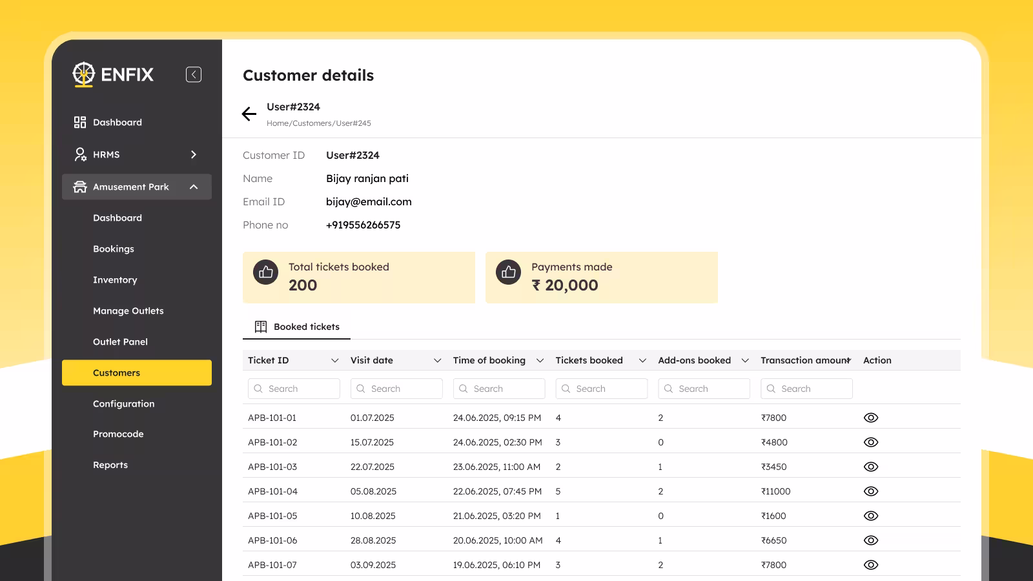1033x581 pixels.
Task: Click search icon in Ticket ID filter
Action: point(258,389)
